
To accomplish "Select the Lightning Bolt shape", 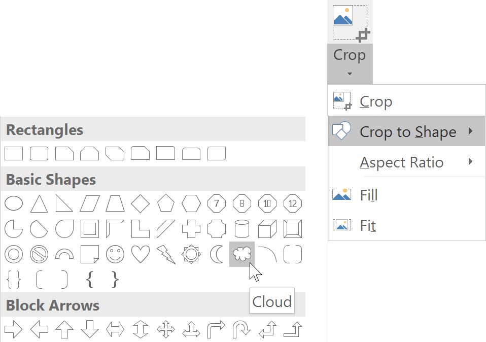I will click(x=166, y=254).
